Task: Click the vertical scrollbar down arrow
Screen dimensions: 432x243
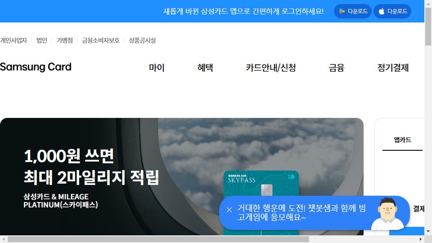Action: (428, 232)
